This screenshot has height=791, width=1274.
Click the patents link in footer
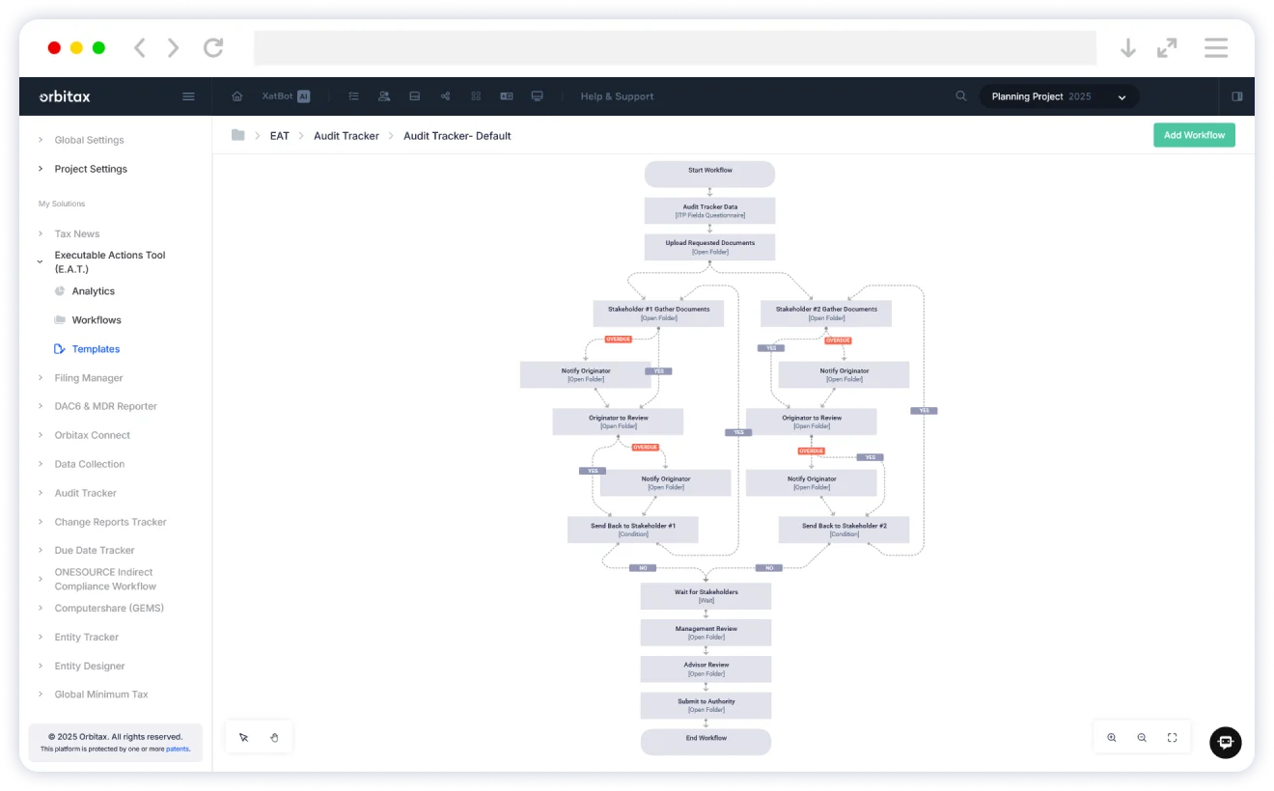click(177, 749)
